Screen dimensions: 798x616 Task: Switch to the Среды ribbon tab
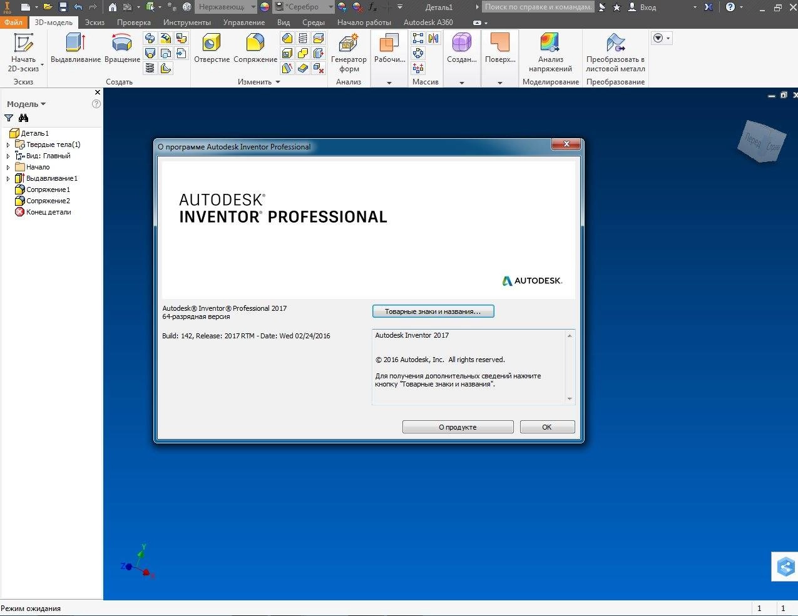click(314, 22)
